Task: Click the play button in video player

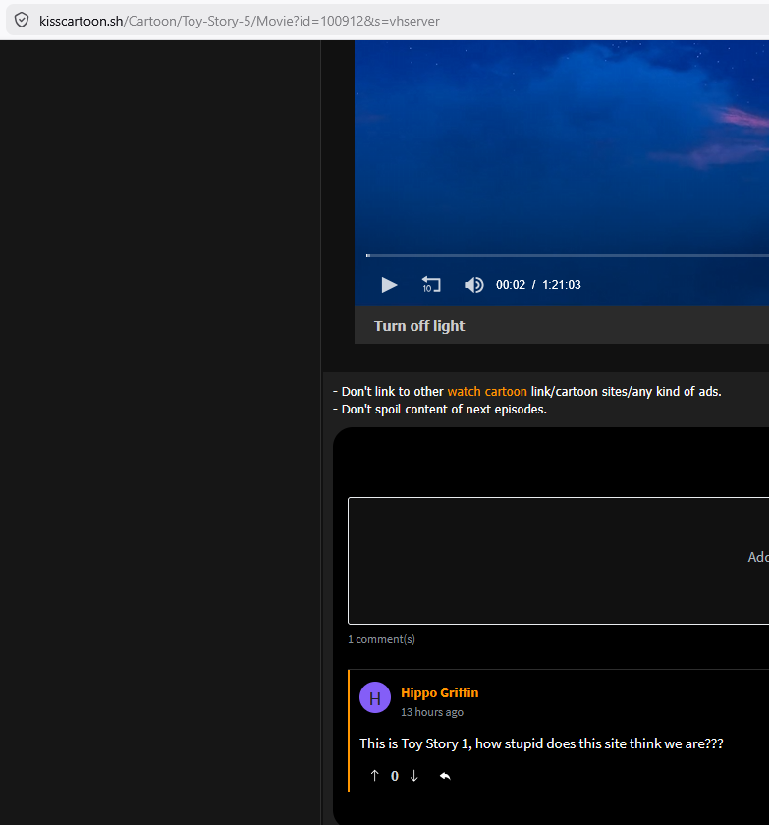Action: coord(389,285)
